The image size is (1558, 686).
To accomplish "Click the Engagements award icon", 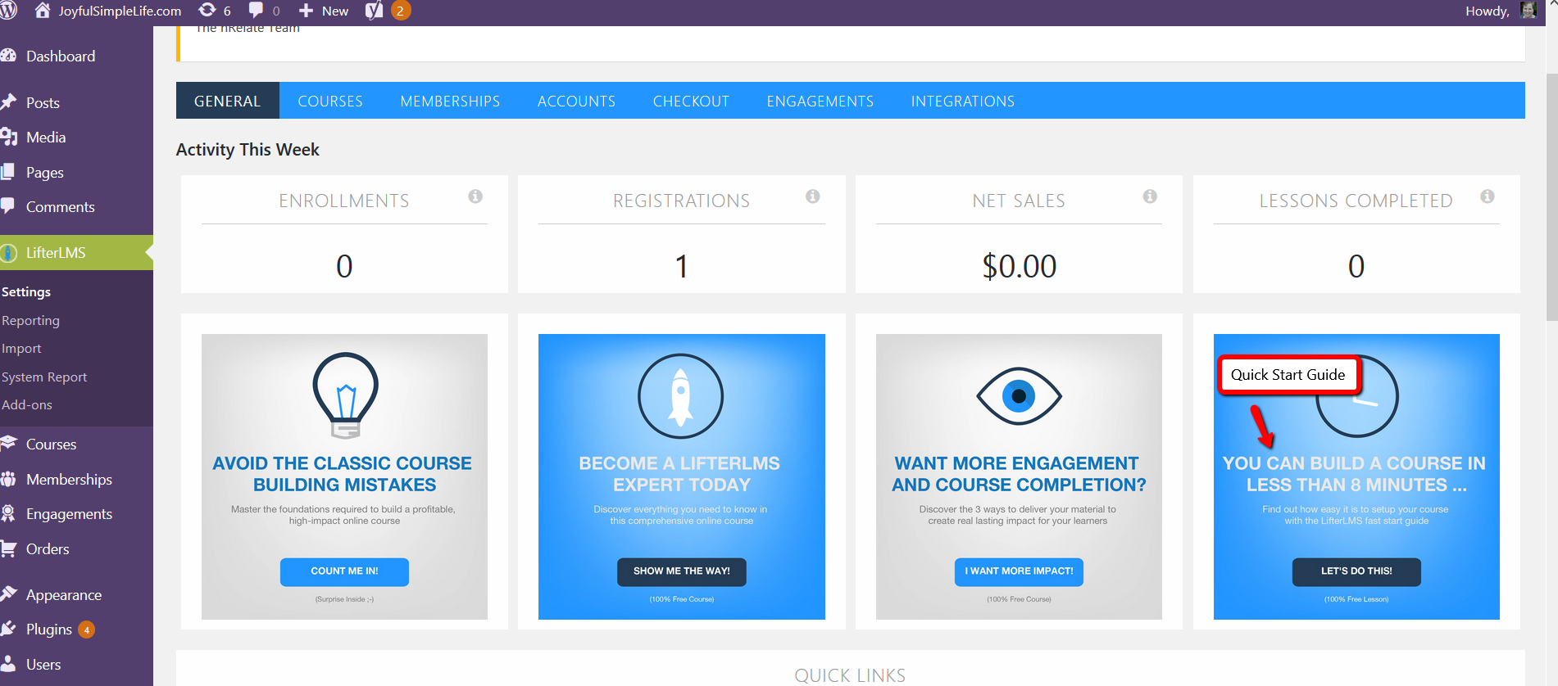I will click(8, 513).
